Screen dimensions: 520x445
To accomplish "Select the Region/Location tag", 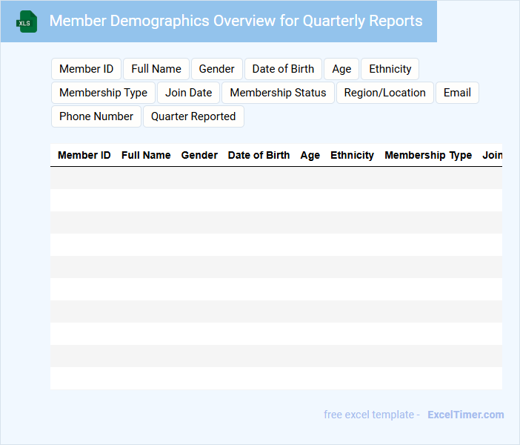I will point(384,93).
